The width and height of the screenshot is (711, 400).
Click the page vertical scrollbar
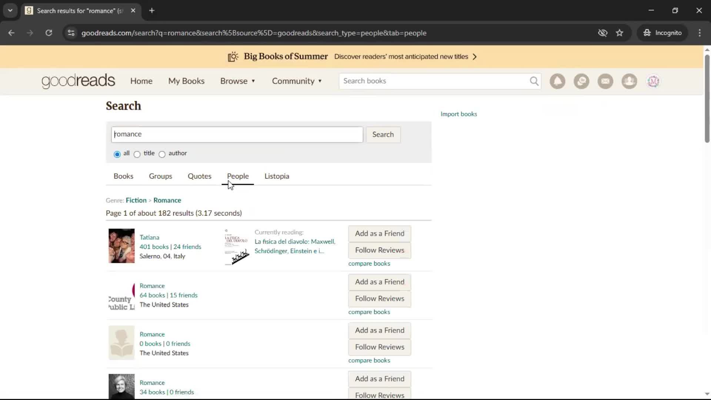point(707,98)
